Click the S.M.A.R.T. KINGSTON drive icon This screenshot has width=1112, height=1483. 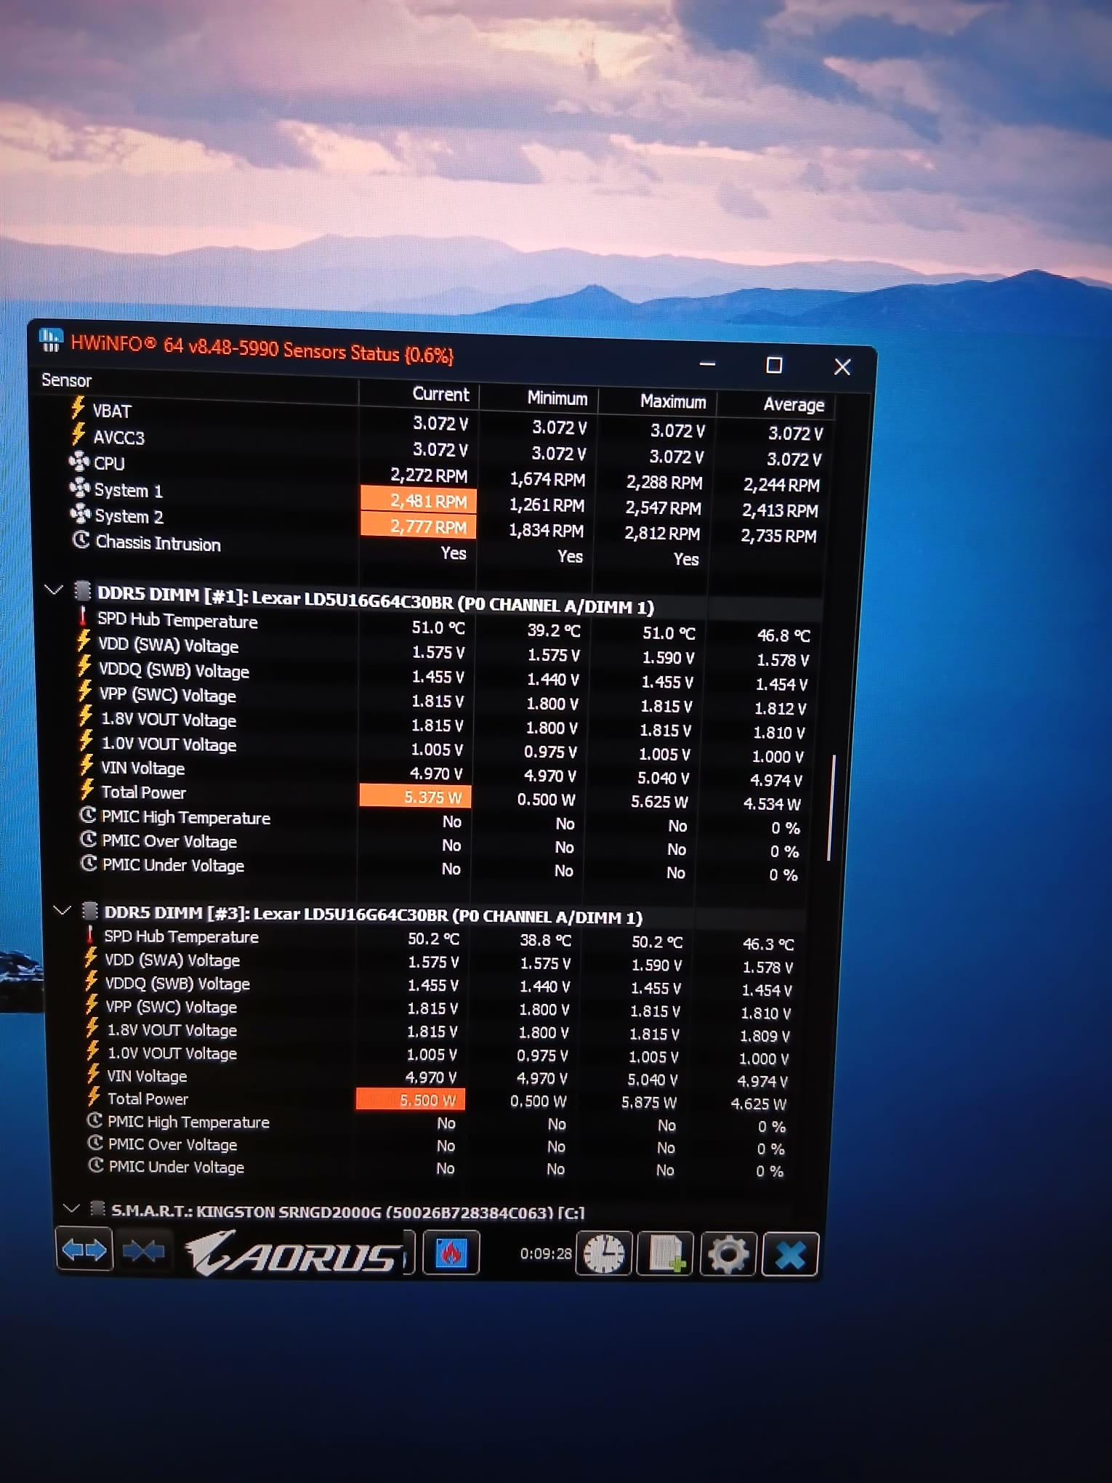point(97,1208)
